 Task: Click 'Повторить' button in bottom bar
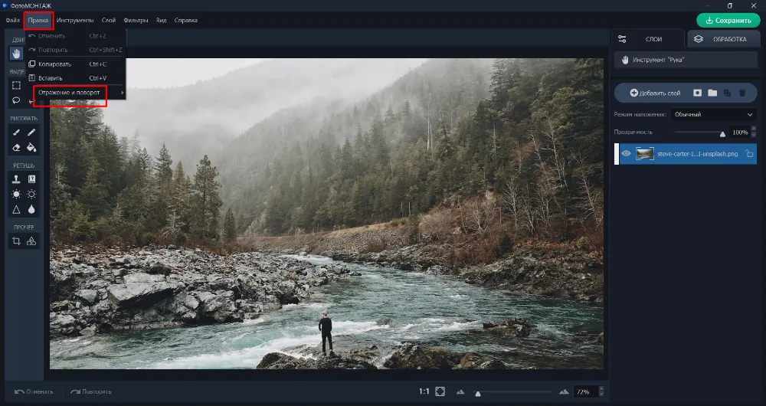pyautogui.click(x=91, y=392)
